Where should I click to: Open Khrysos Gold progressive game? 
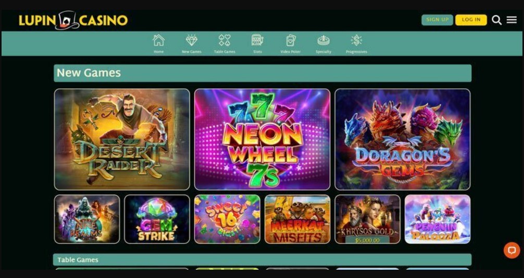(x=368, y=219)
